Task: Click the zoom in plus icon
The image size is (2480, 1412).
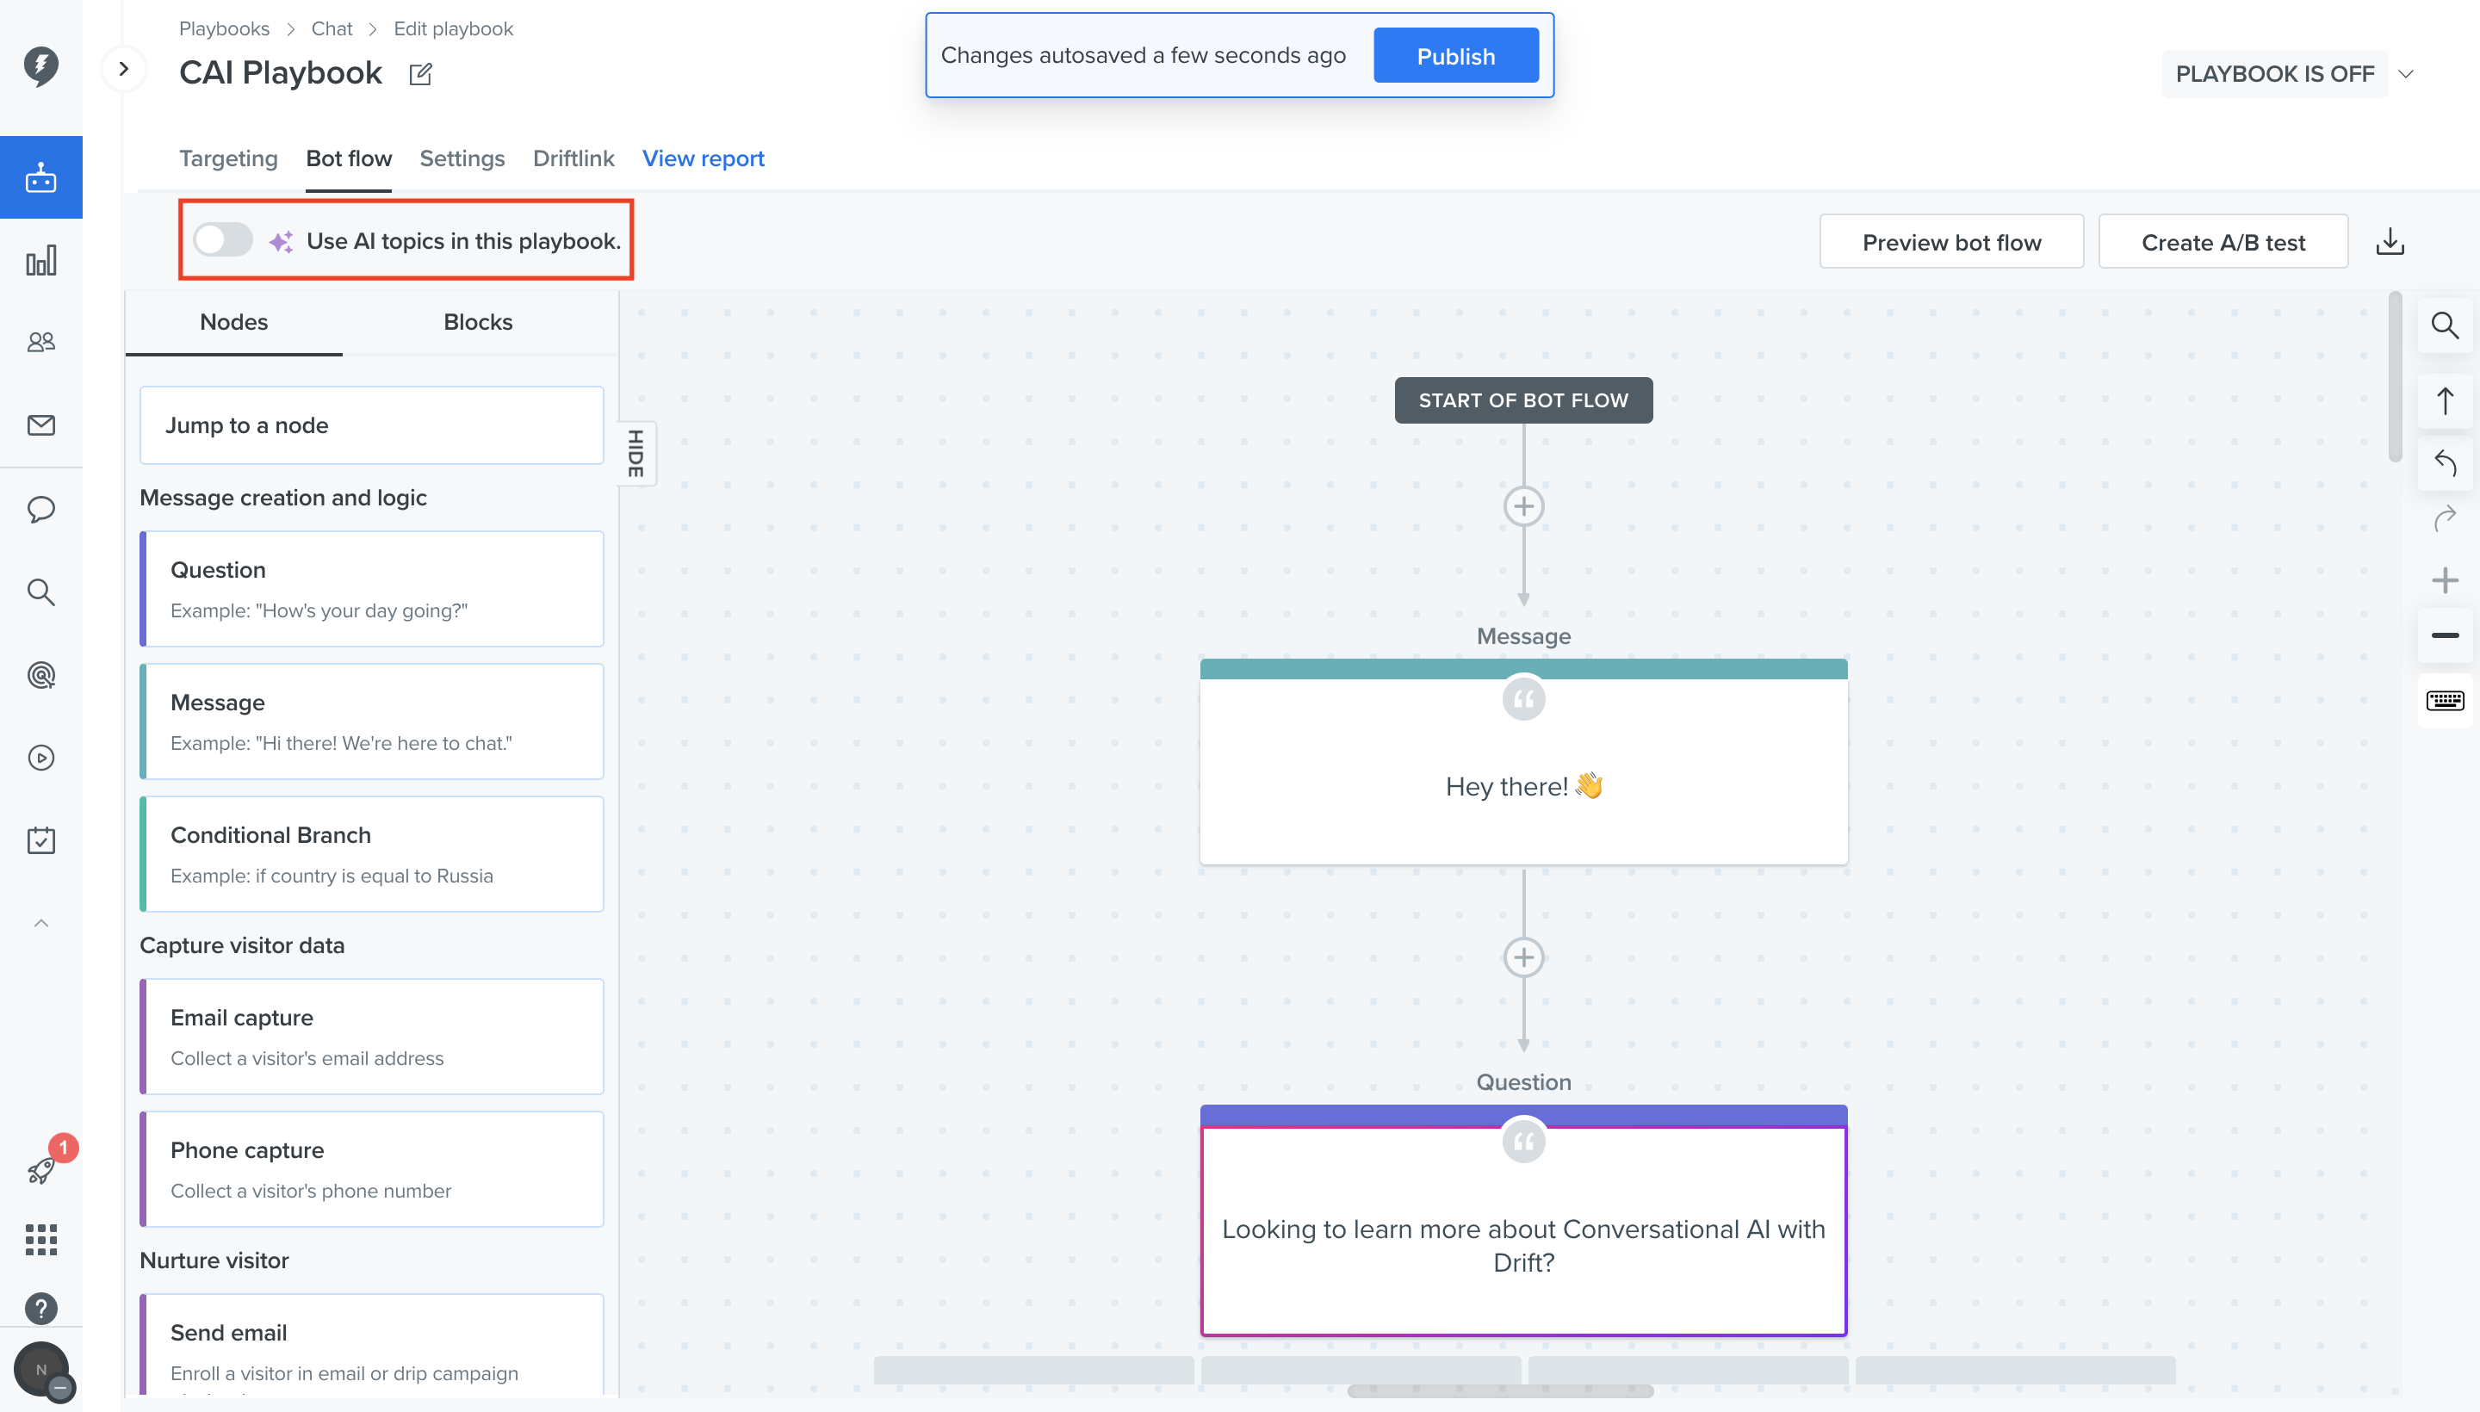Action: point(2444,580)
